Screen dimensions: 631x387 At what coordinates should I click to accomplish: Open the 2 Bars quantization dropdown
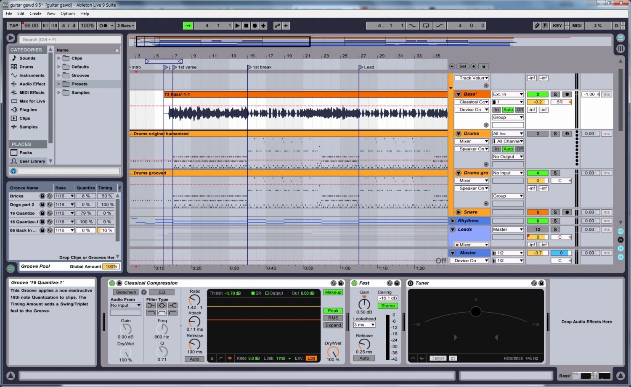[x=126, y=26]
